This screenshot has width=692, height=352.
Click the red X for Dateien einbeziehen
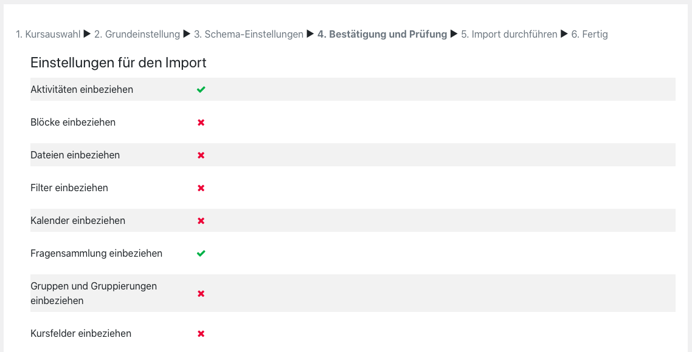click(201, 155)
